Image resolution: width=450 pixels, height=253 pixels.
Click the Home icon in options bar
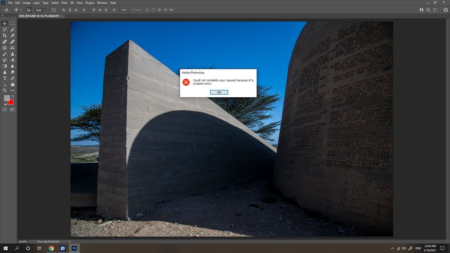click(x=6, y=10)
